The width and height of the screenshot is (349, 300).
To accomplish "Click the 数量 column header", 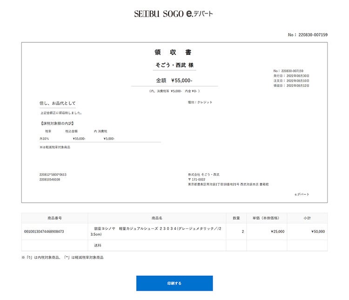I will pos(236,218).
